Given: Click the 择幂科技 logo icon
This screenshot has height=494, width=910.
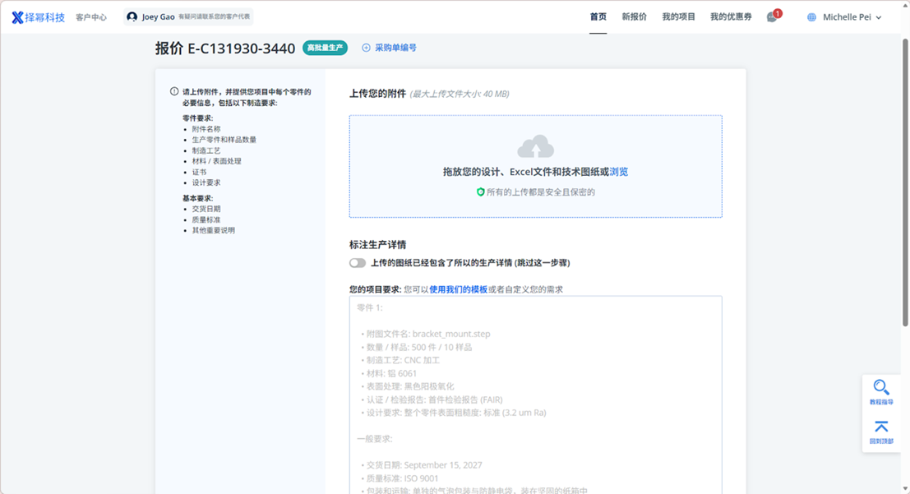Looking at the screenshot, I should 18,17.
